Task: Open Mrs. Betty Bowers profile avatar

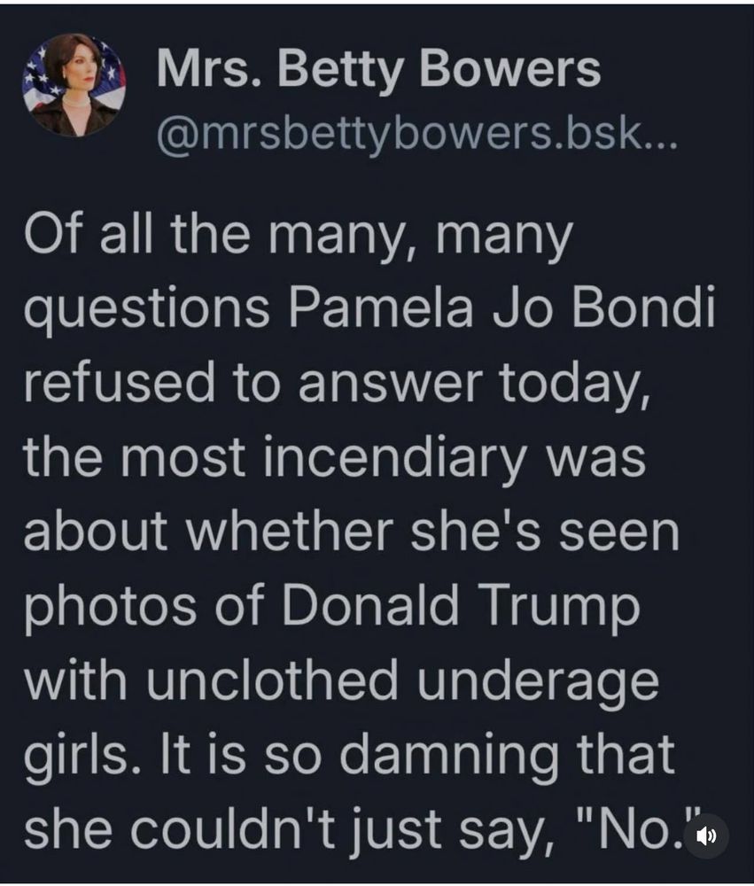Action: tap(74, 85)
